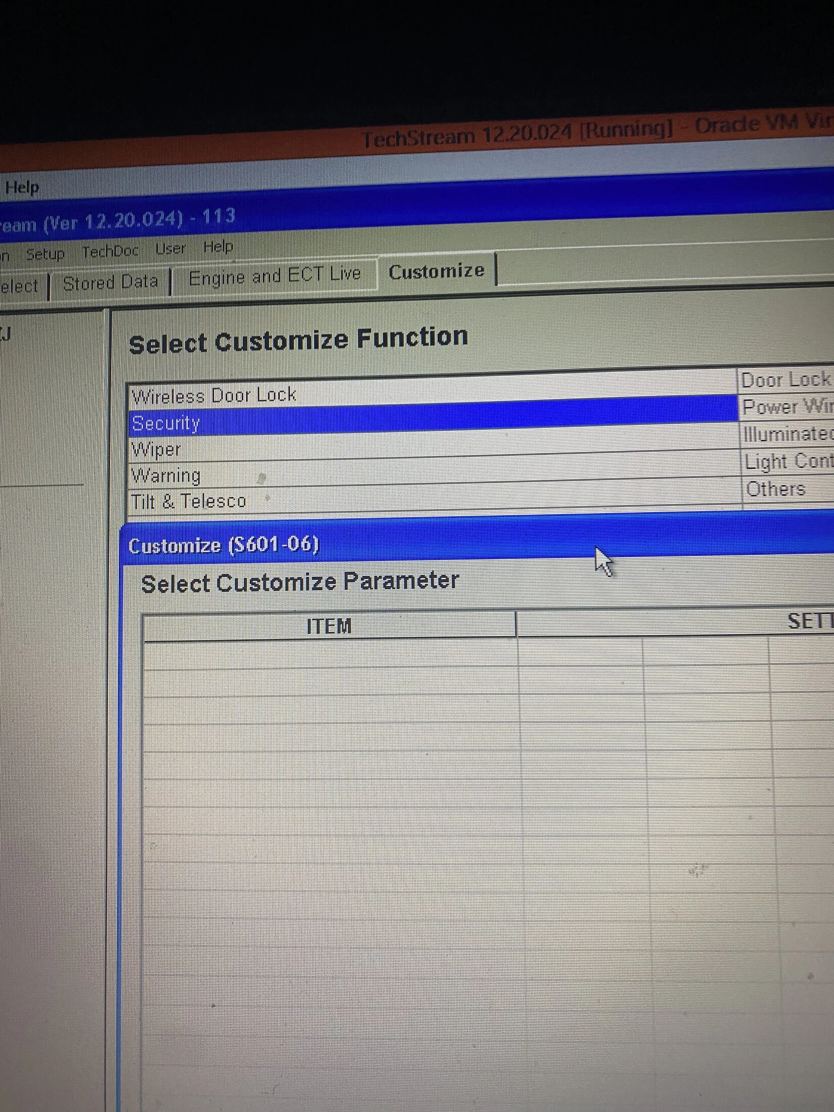Viewport: 834px width, 1112px height.
Task: Switch to Engine and ECT Live tab
Action: pyautogui.click(x=274, y=276)
